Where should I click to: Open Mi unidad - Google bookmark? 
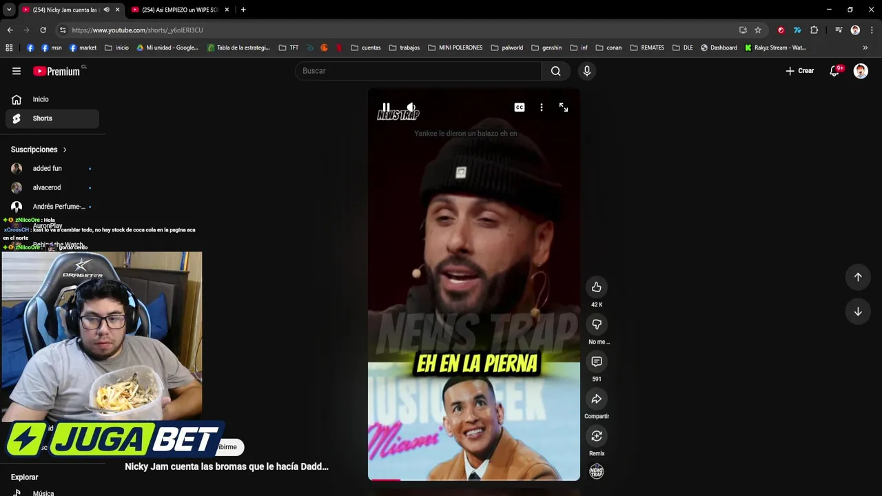coord(167,48)
